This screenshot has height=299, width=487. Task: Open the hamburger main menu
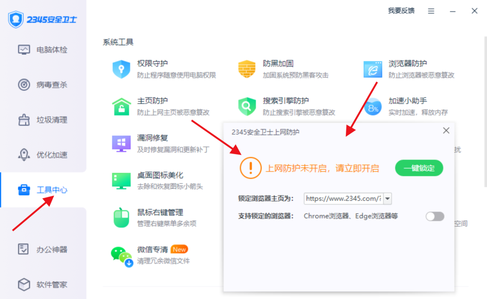tap(431, 11)
